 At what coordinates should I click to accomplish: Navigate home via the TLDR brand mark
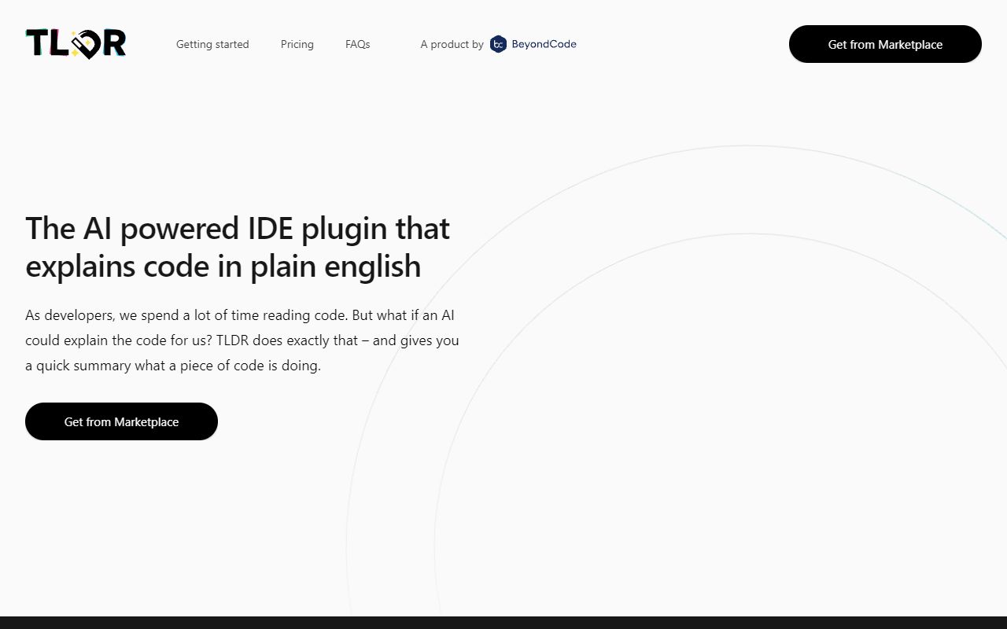(x=75, y=43)
